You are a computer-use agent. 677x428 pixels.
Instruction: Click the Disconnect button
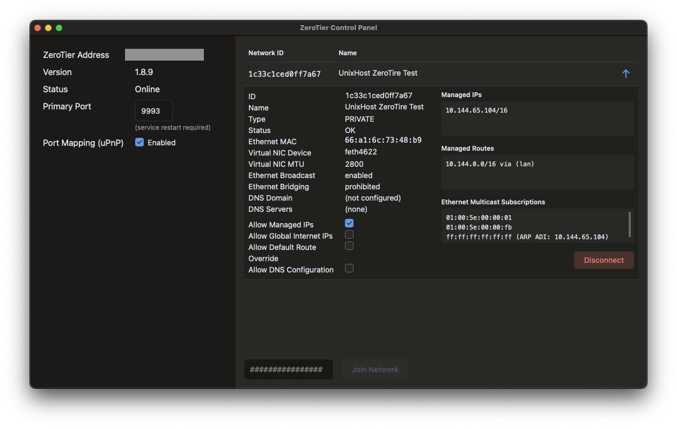coord(604,260)
